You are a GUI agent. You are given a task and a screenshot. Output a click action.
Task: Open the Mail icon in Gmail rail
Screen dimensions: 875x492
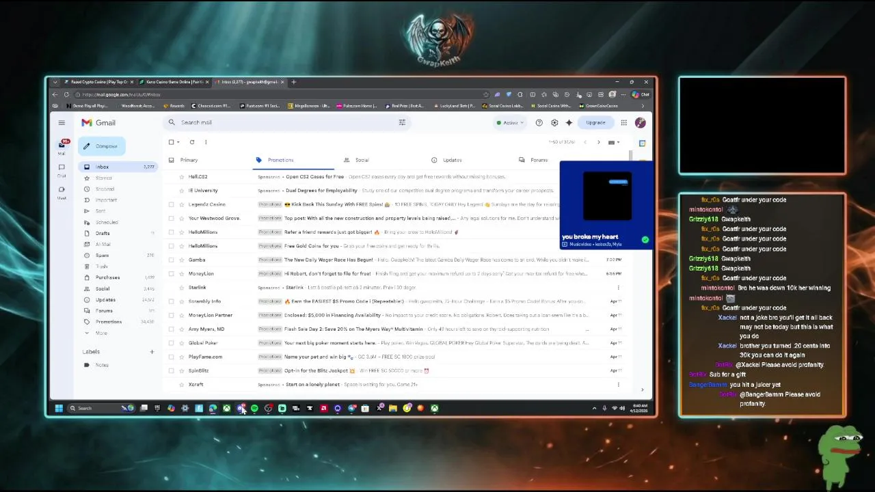62,146
